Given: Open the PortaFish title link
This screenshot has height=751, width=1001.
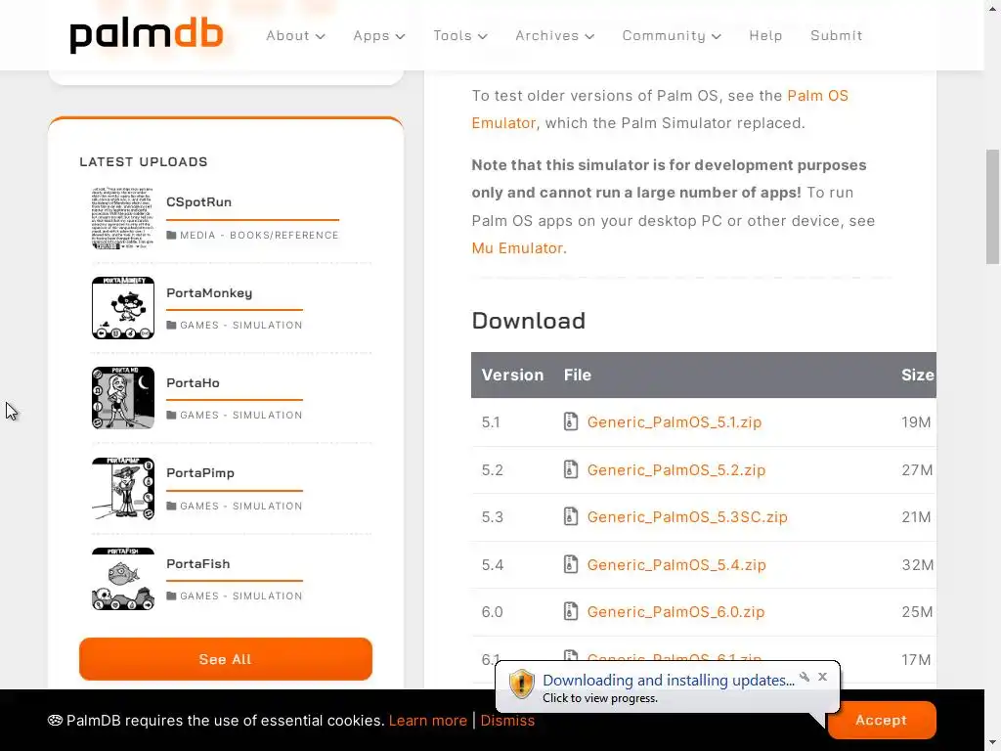Looking at the screenshot, I should pyautogui.click(x=197, y=563).
